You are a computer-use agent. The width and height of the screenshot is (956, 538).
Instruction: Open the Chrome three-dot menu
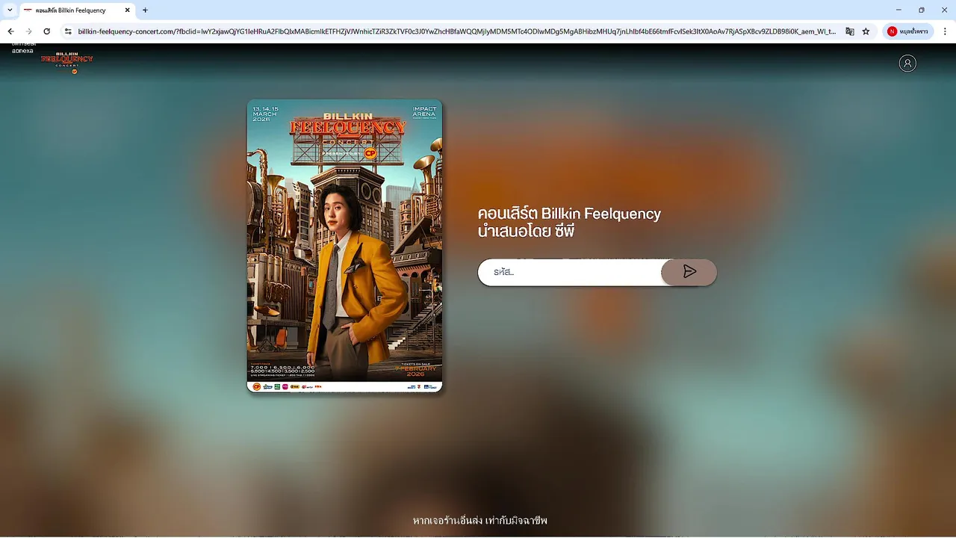click(945, 31)
